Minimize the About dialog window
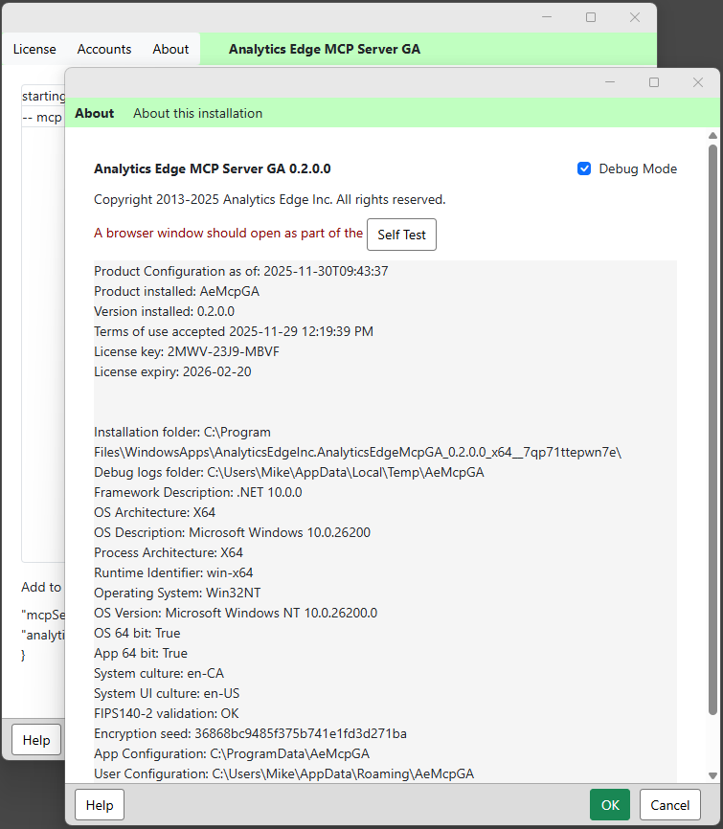Viewport: 723px width, 829px height. [x=610, y=82]
